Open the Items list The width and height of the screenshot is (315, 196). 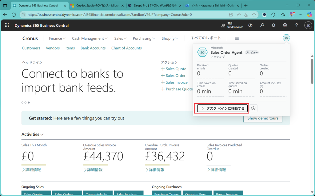click(x=70, y=48)
